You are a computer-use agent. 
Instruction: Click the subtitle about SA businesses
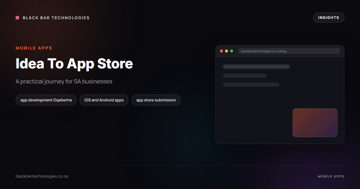point(64,81)
